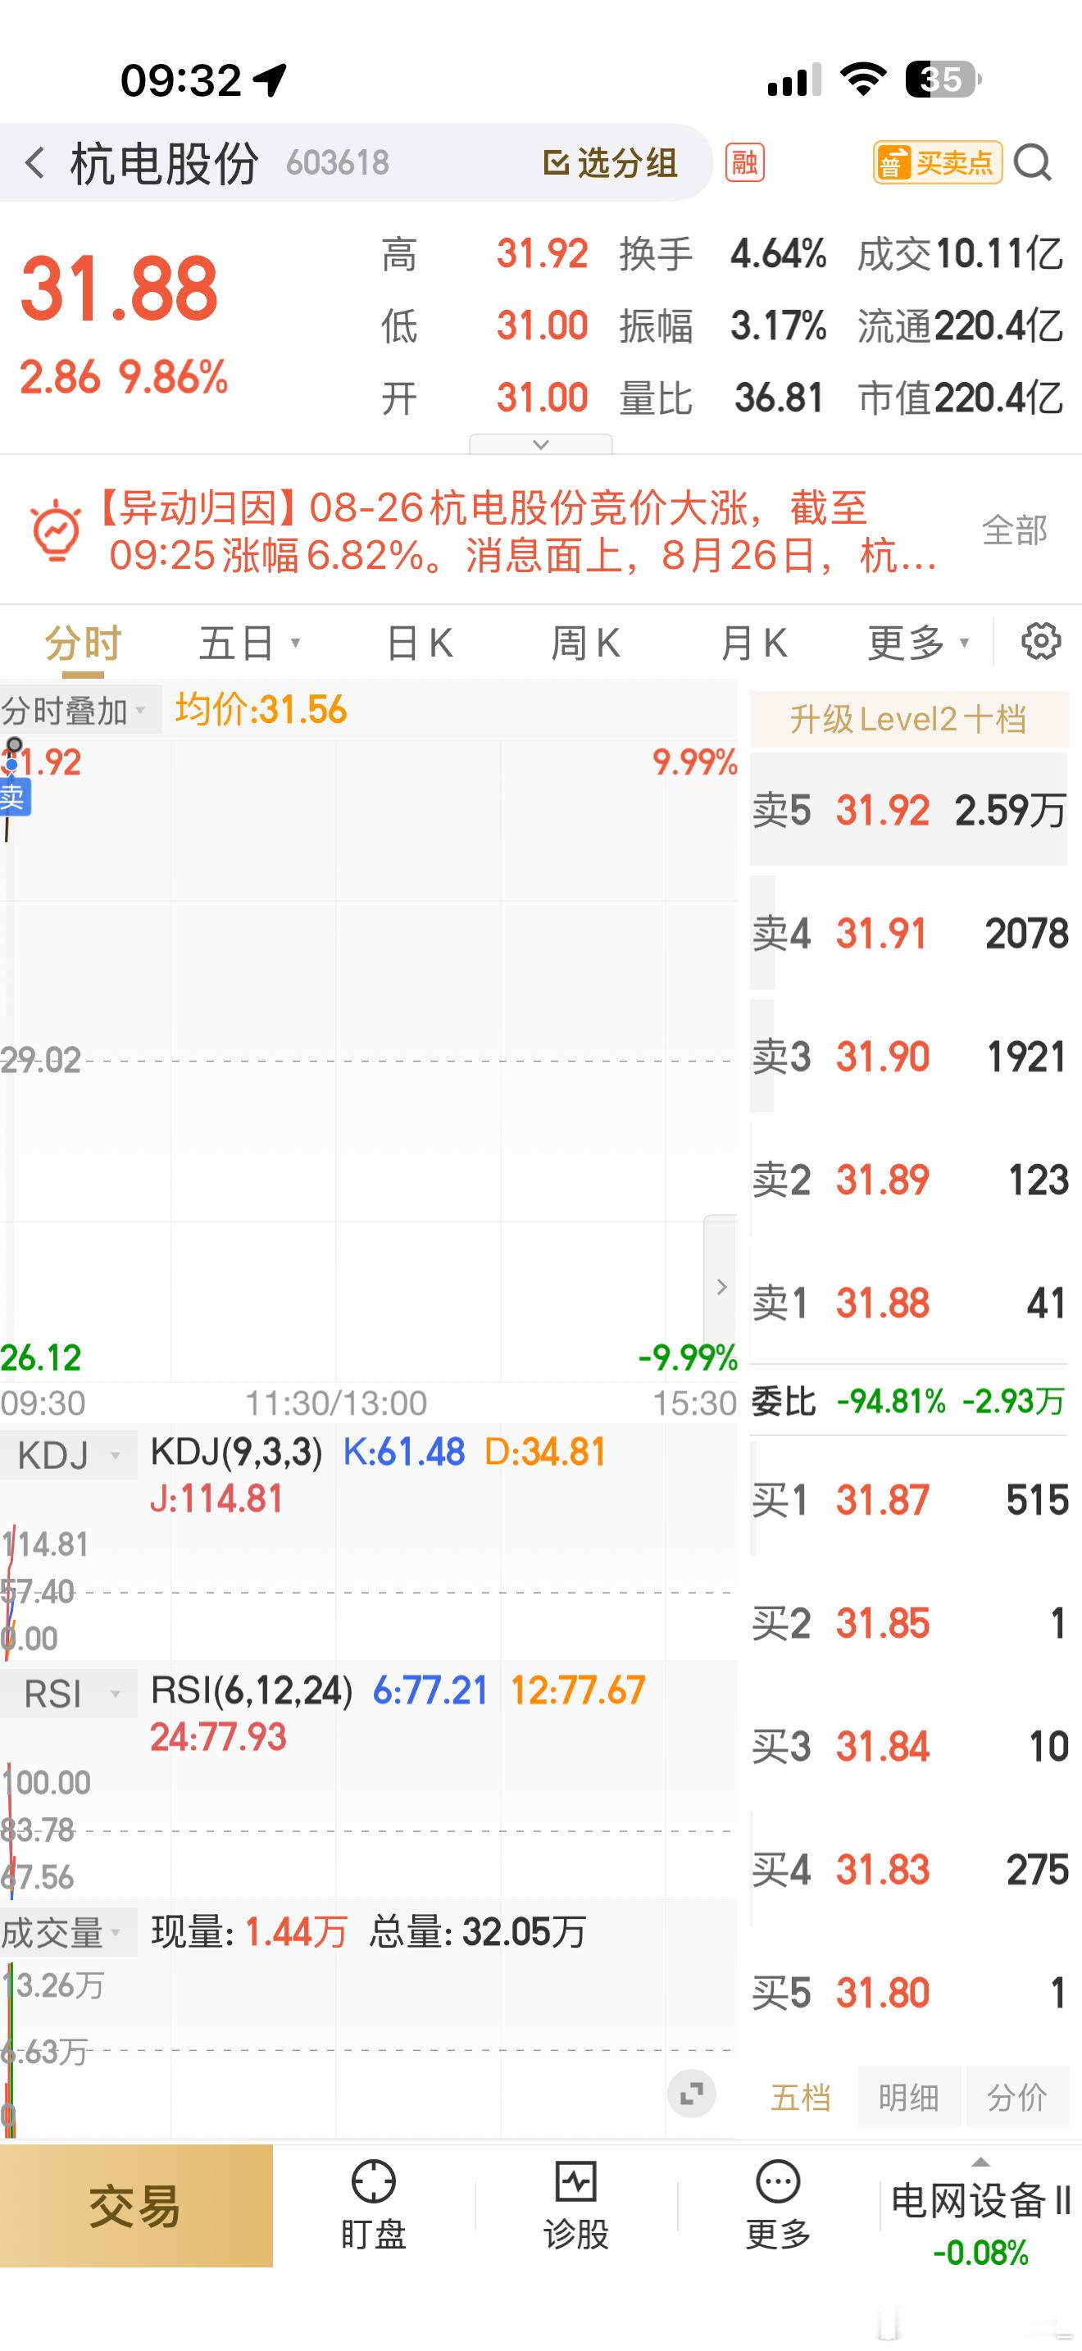Screen dimensions: 1082x2351
Task: Tap the 成交10.11亿 turnover value
Action: pos(961,254)
